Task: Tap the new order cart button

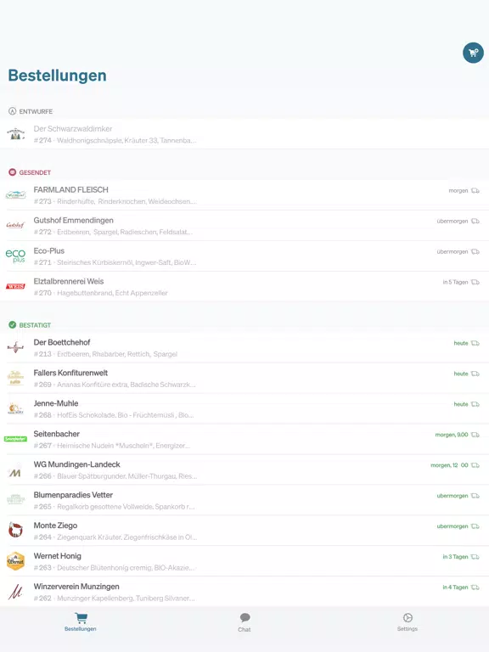Action: point(473,53)
